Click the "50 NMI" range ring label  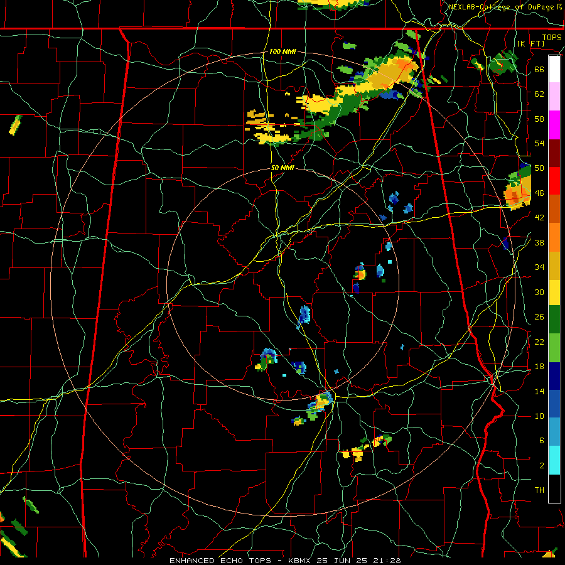tap(282, 168)
